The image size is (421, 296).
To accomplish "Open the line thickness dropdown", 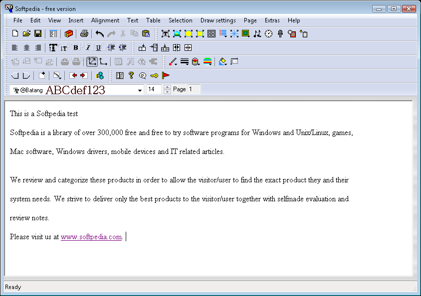I will 185,62.
